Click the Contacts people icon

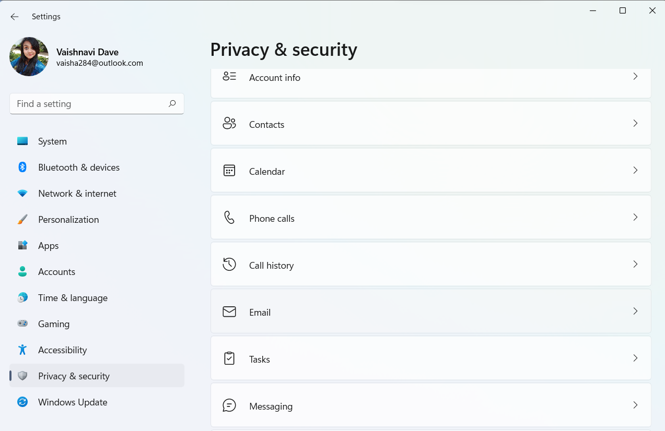point(229,123)
